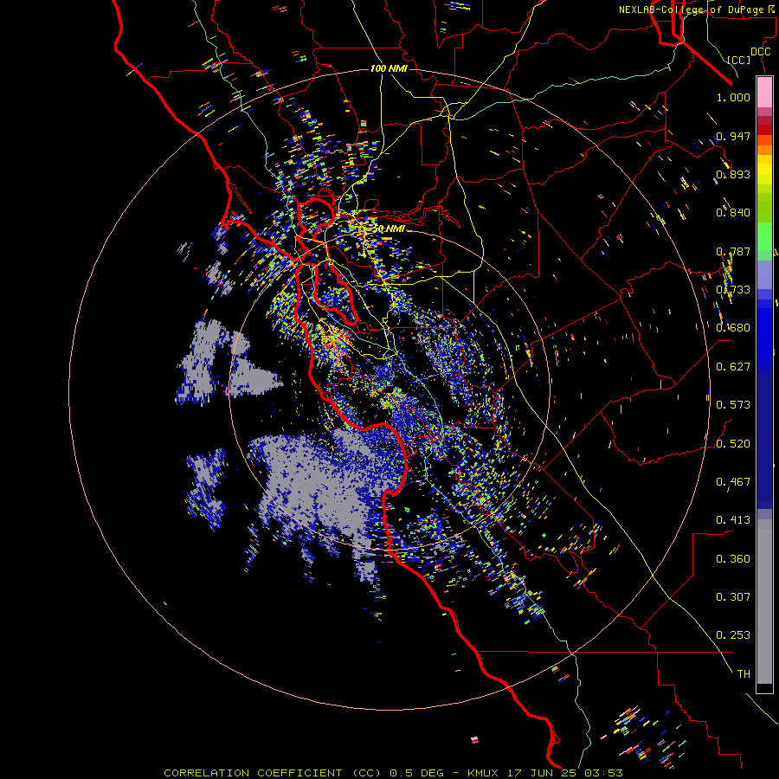Click the 50 NMI range ring label
Viewport: 779px width, 779px height.
[x=389, y=229]
